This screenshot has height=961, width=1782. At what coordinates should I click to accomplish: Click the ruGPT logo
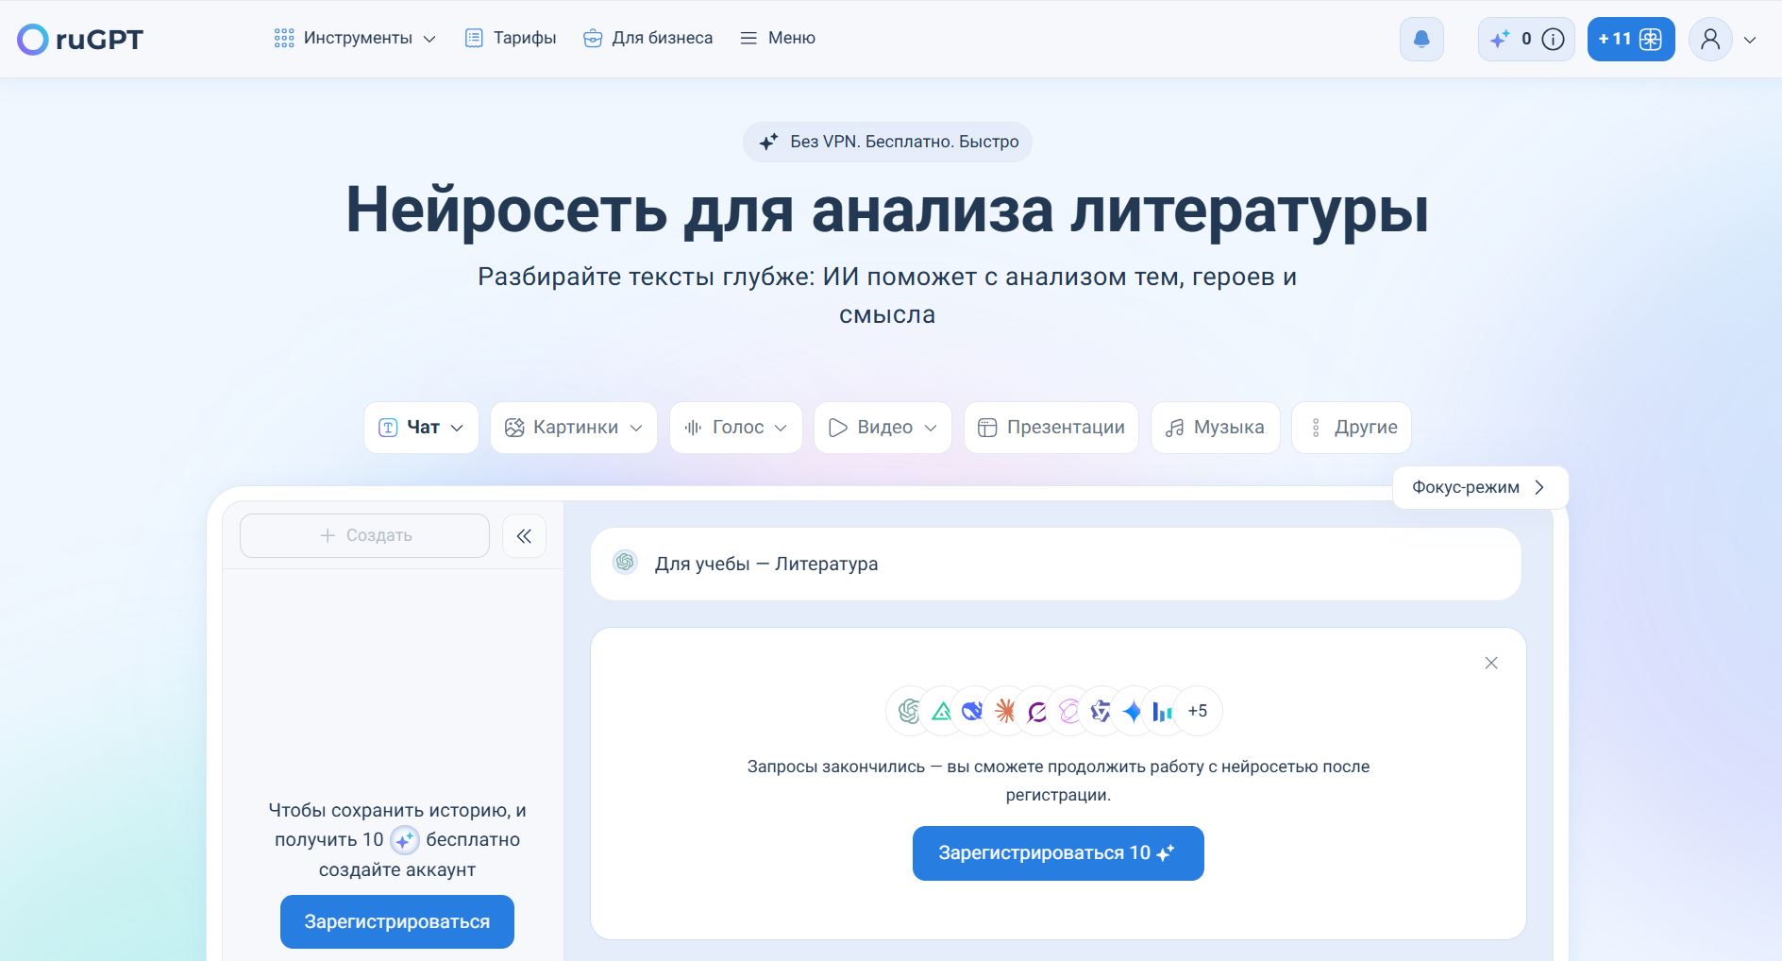tap(80, 40)
